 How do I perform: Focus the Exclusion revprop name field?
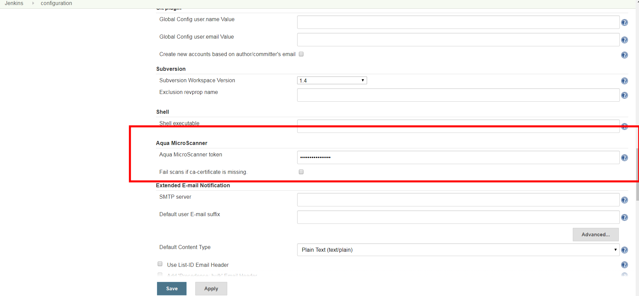coord(458,95)
